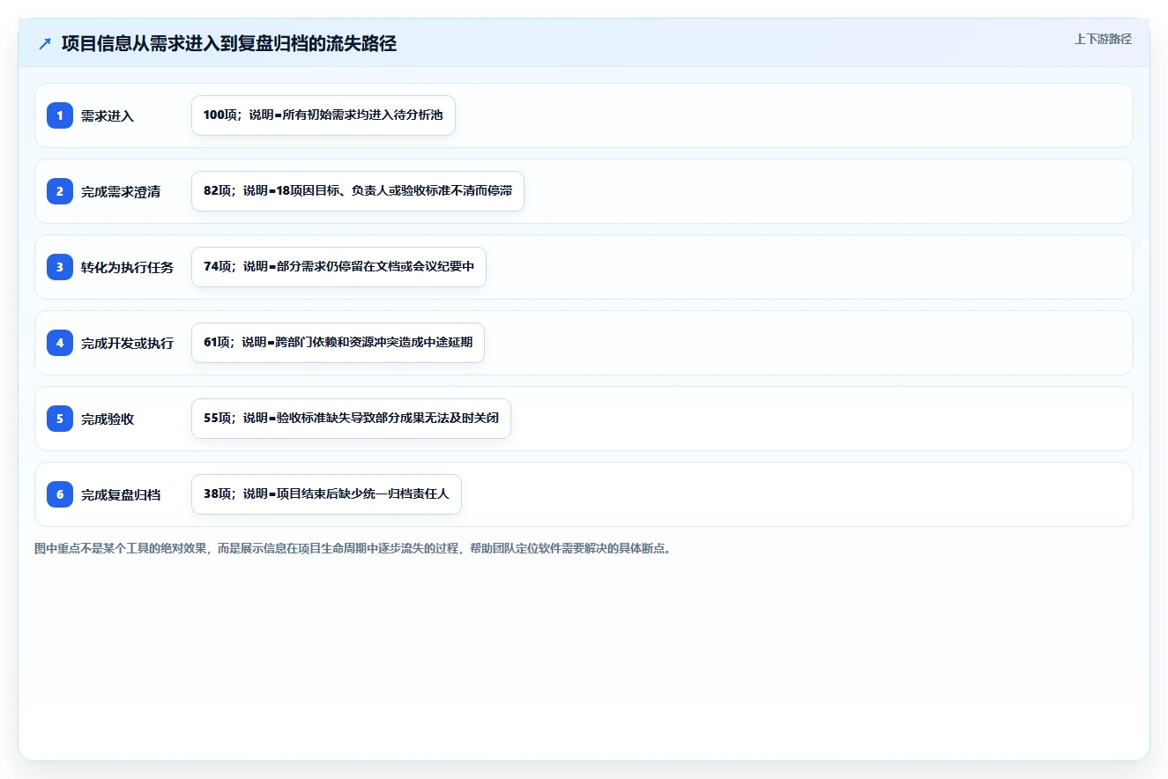The width and height of the screenshot is (1168, 779).
Task: Click the number 2 step badge
Action: click(60, 191)
